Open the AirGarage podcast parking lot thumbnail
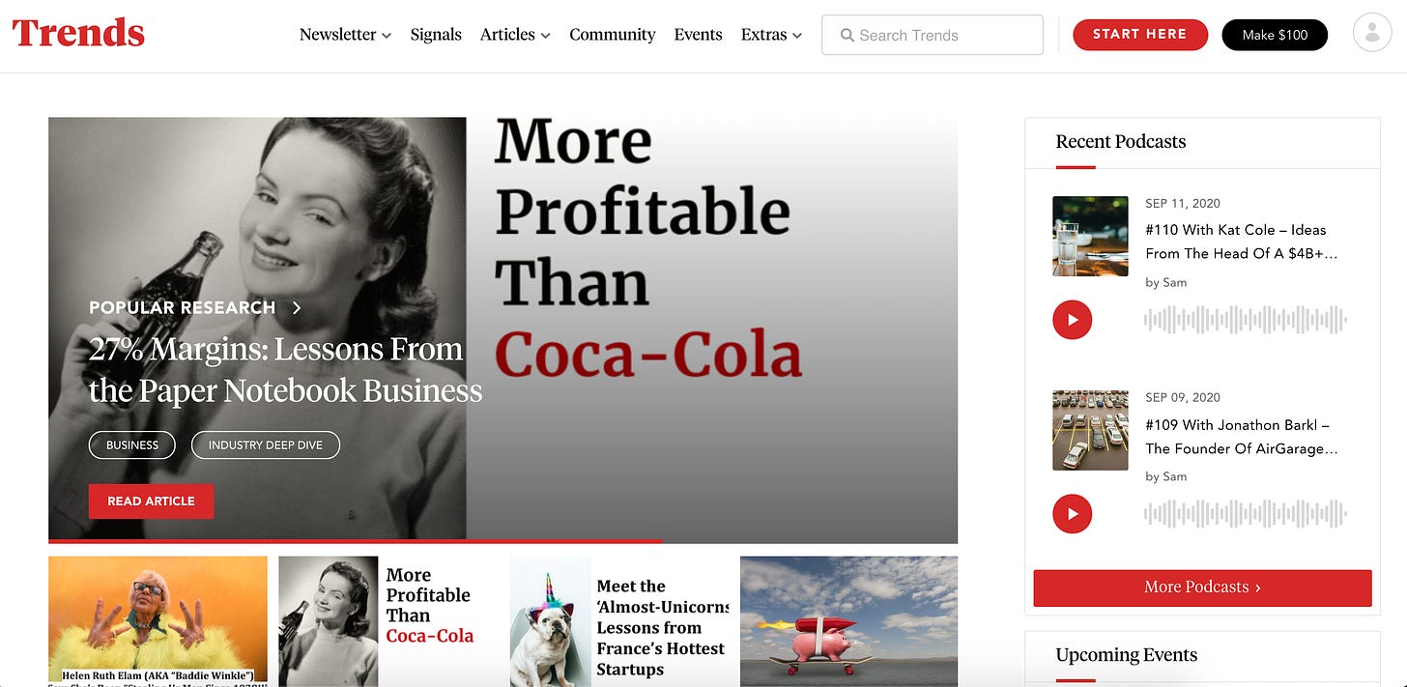Screen dimensions: 1407x687 tap(1090, 430)
